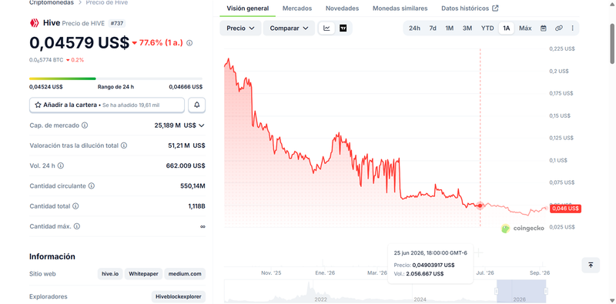
Task: Open the Precio dropdown
Action: 240,28
